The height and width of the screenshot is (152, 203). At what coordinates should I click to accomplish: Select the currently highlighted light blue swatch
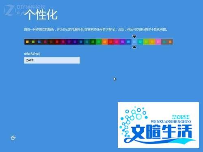pos(134,42)
